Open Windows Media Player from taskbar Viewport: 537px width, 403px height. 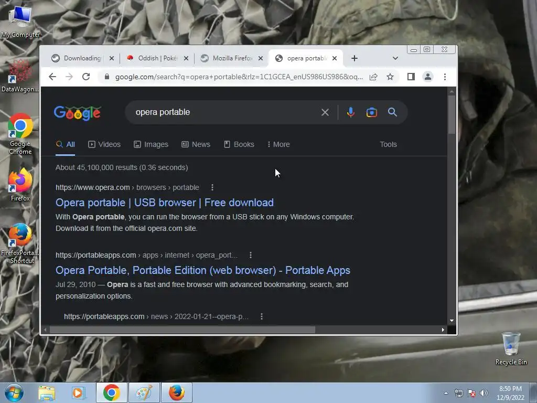[x=78, y=393]
